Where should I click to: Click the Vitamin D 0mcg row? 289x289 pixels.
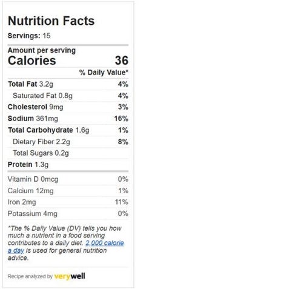68,179
